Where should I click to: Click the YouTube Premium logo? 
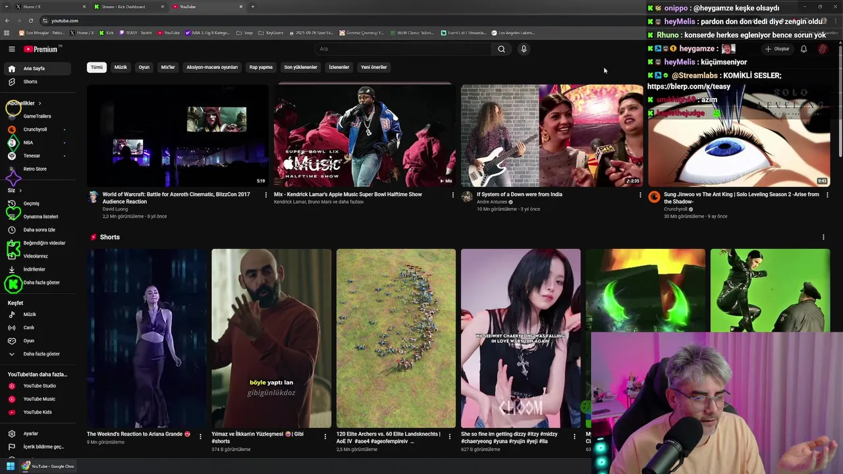point(41,49)
